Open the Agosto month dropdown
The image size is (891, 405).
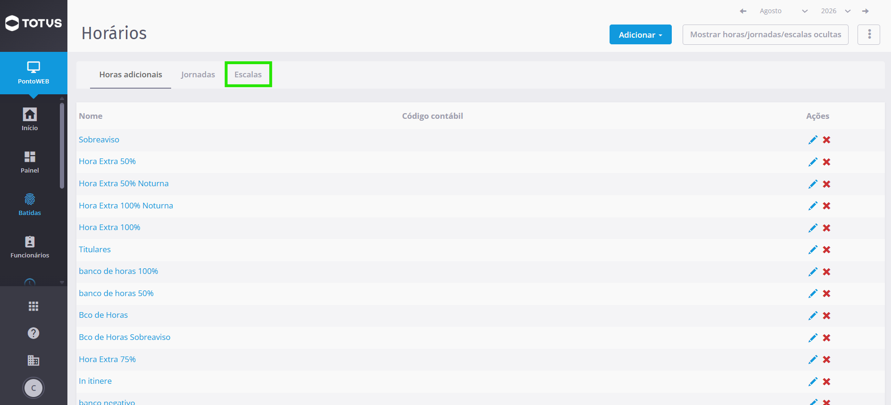783,11
